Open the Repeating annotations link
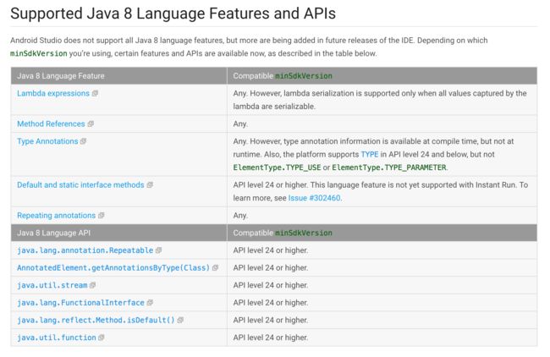 [x=56, y=216]
